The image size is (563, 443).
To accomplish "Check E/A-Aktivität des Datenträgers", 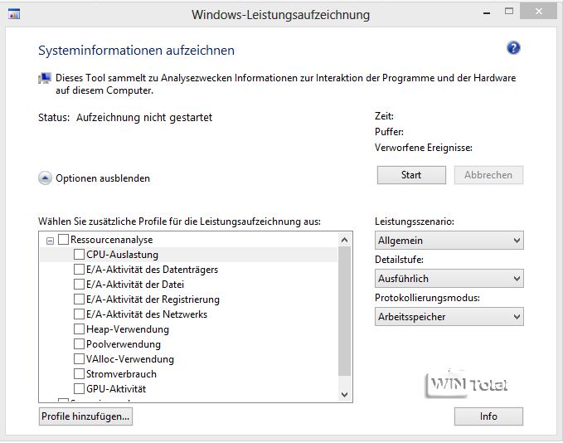I will point(79,270).
